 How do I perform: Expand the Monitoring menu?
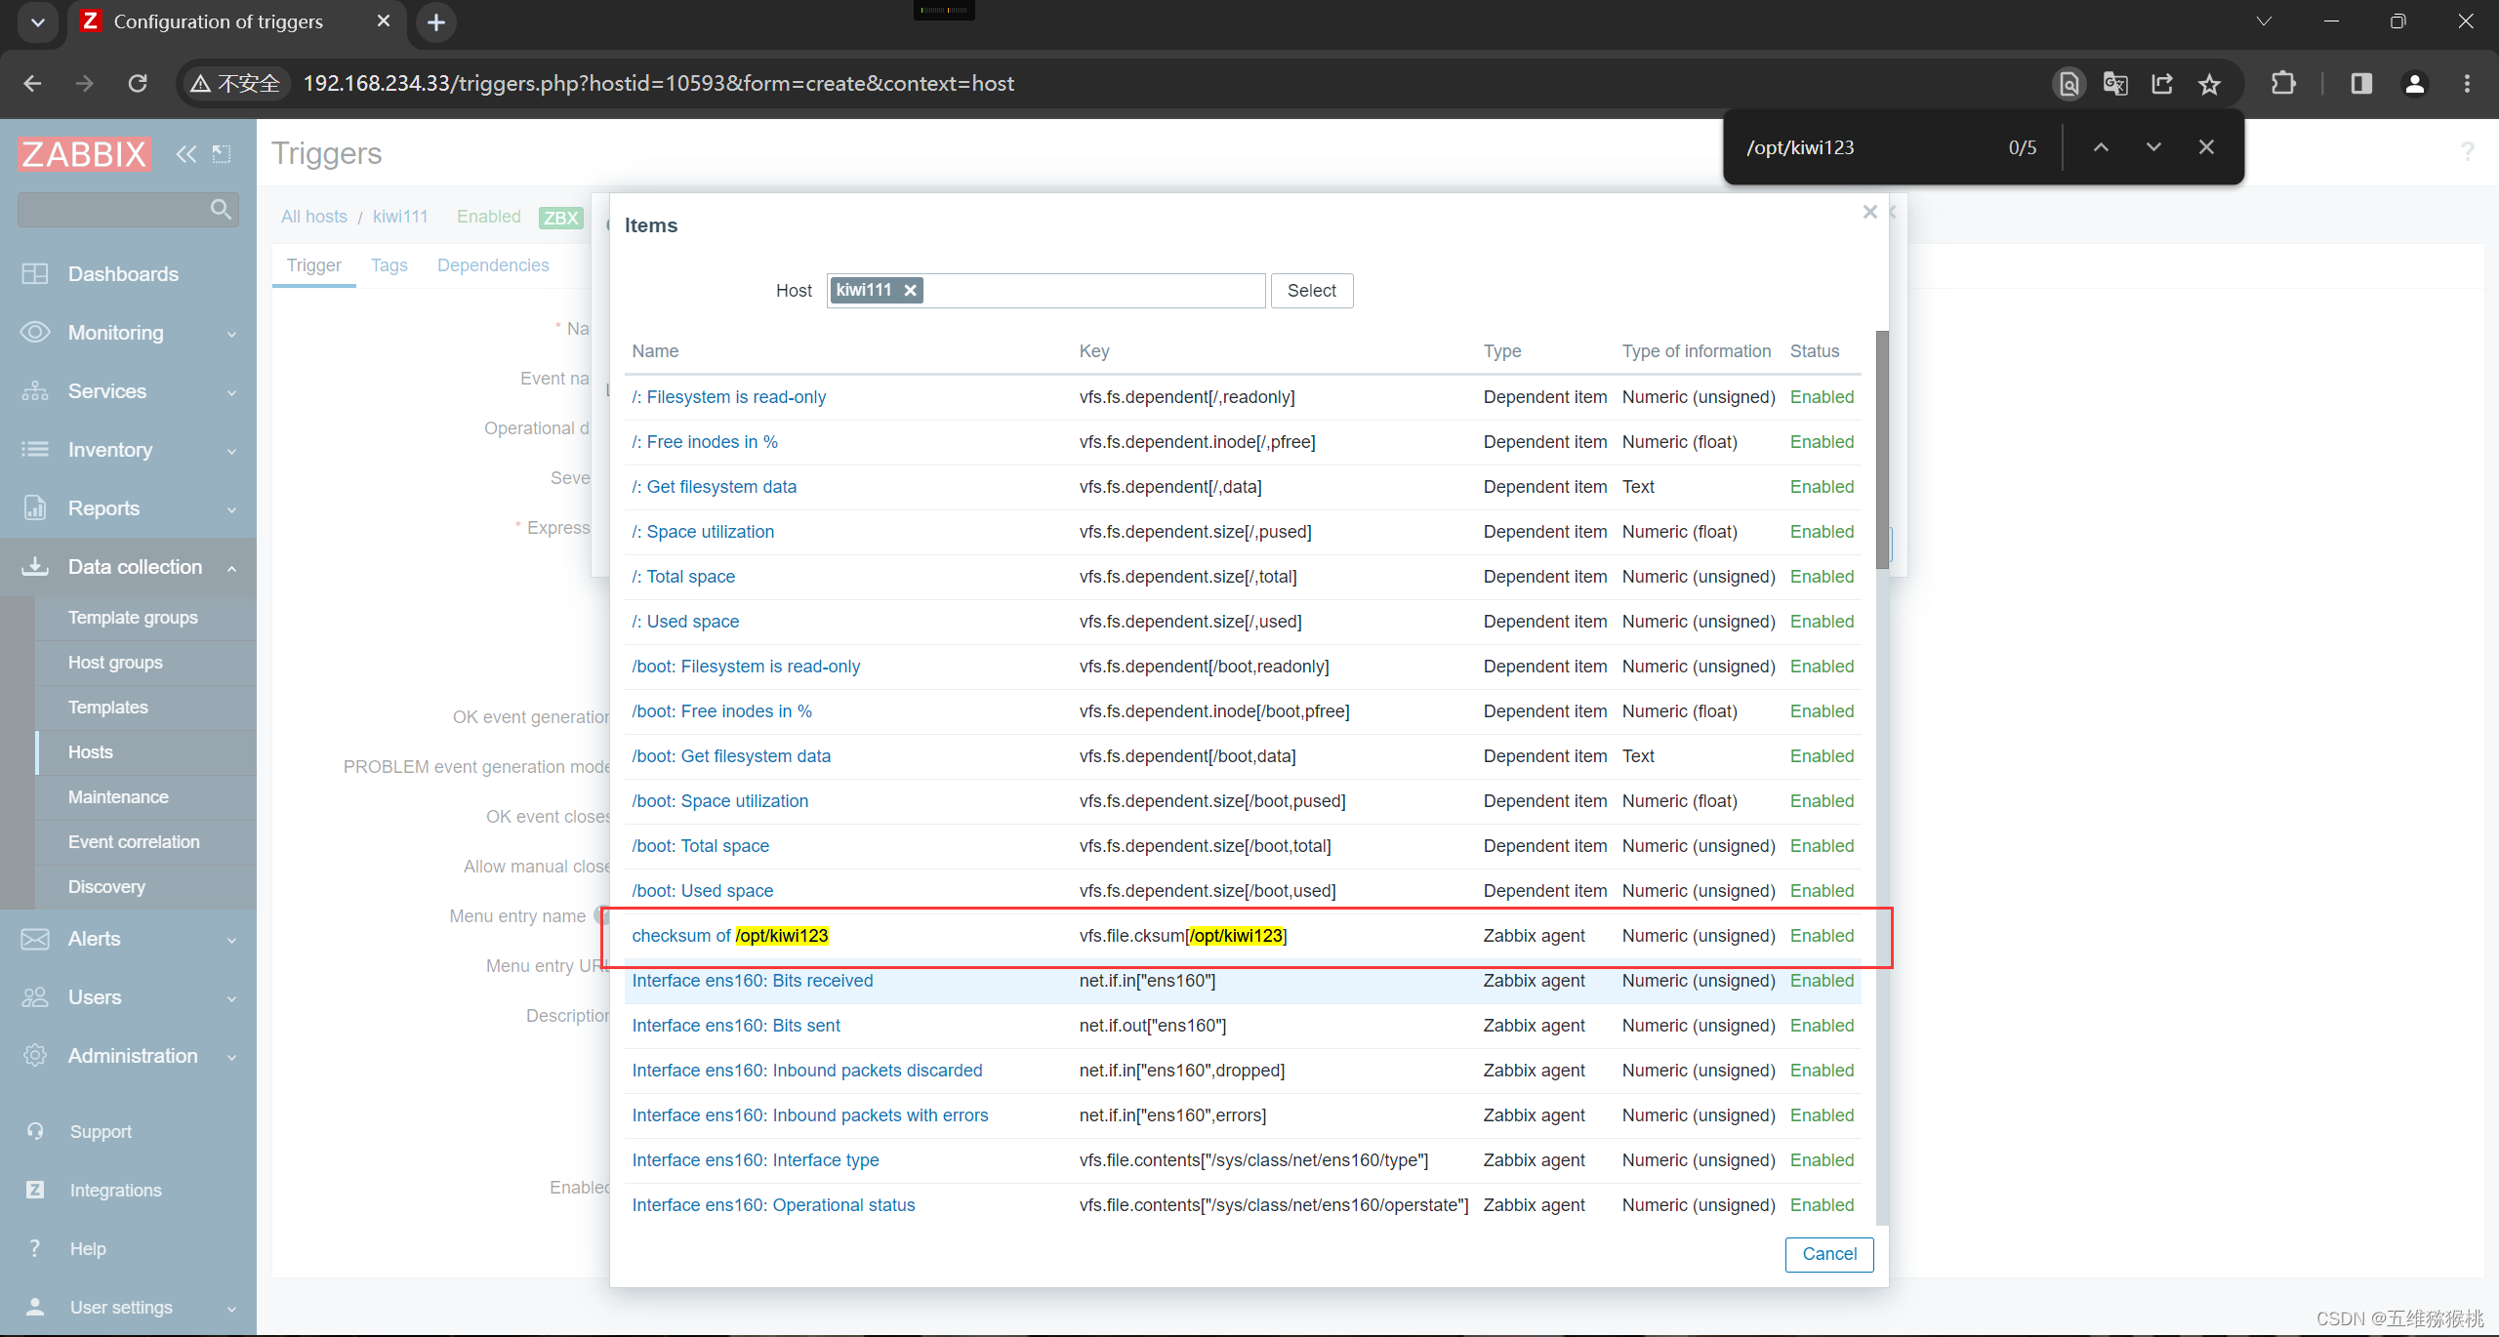click(128, 333)
